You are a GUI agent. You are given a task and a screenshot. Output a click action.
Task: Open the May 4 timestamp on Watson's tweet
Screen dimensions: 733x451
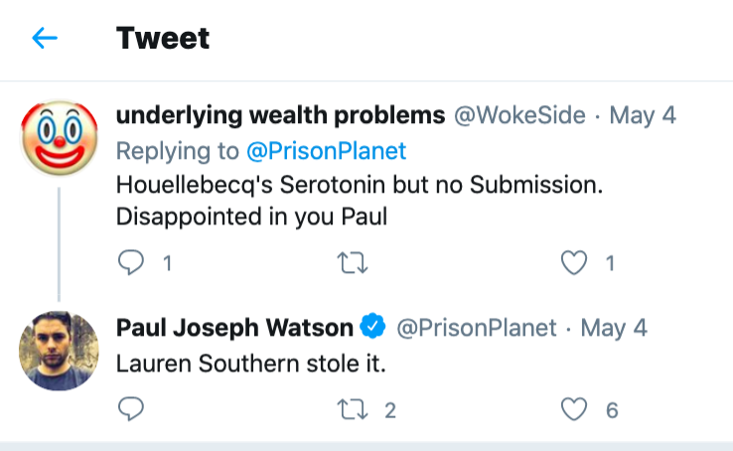613,327
